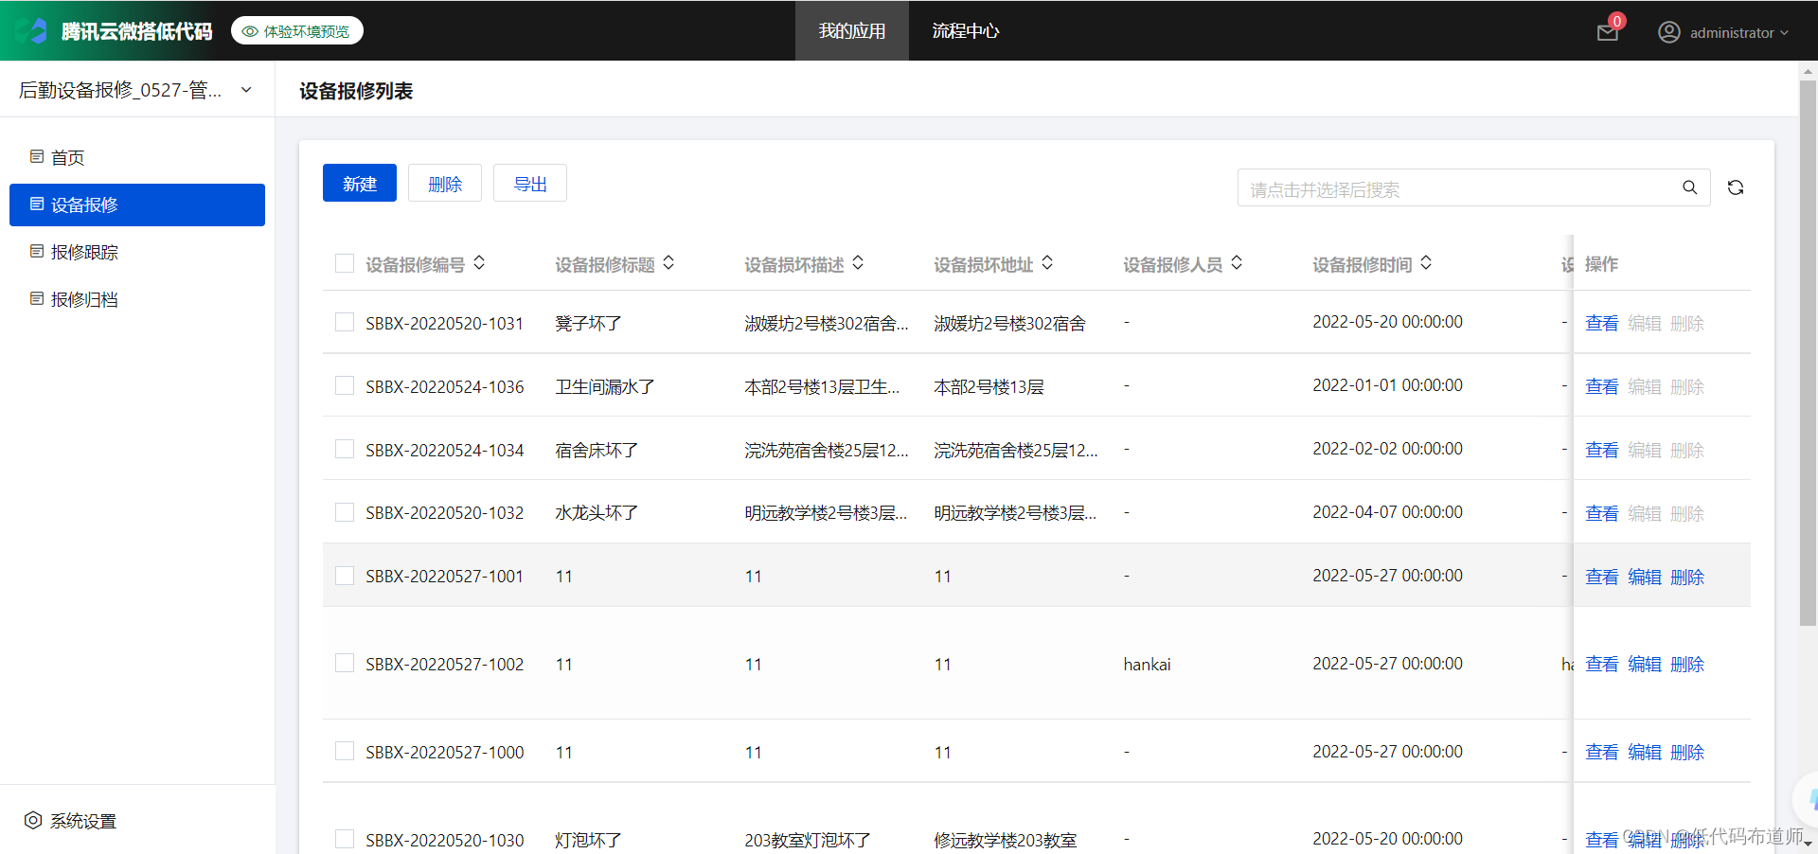Click the address cell 修远教学楼203教室
Screen dimensions: 1818x854
coord(1005,840)
